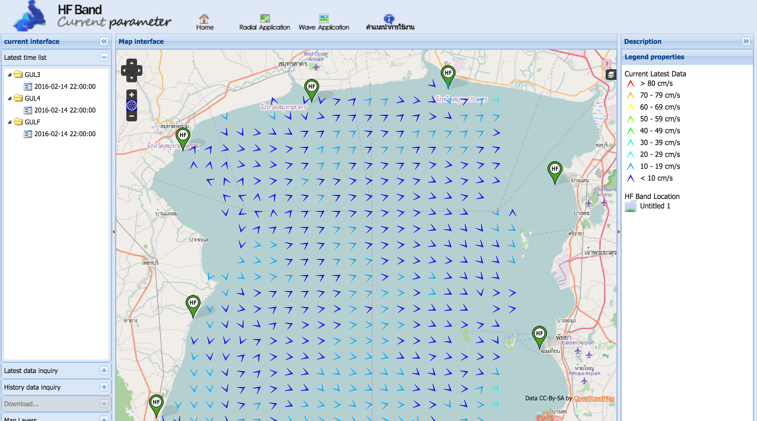
Task: Click the 70 - 79 cm/s legend text
Action: click(x=660, y=95)
